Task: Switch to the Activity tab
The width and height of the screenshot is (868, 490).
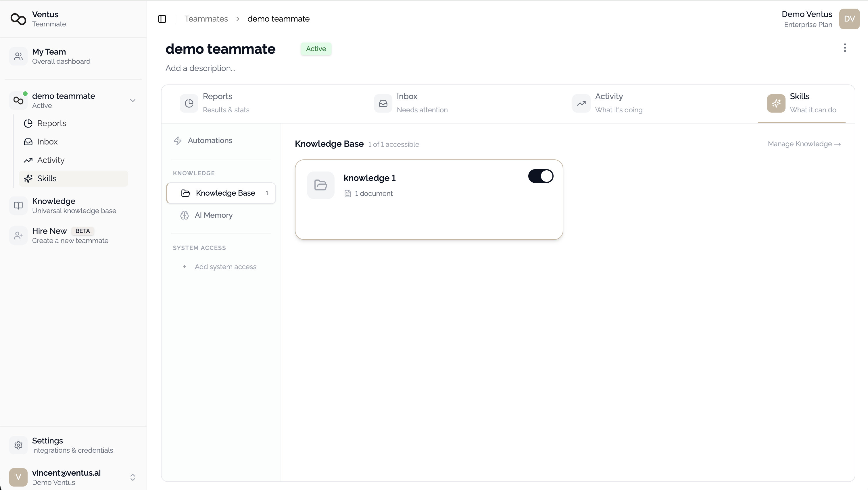Action: tap(608, 103)
